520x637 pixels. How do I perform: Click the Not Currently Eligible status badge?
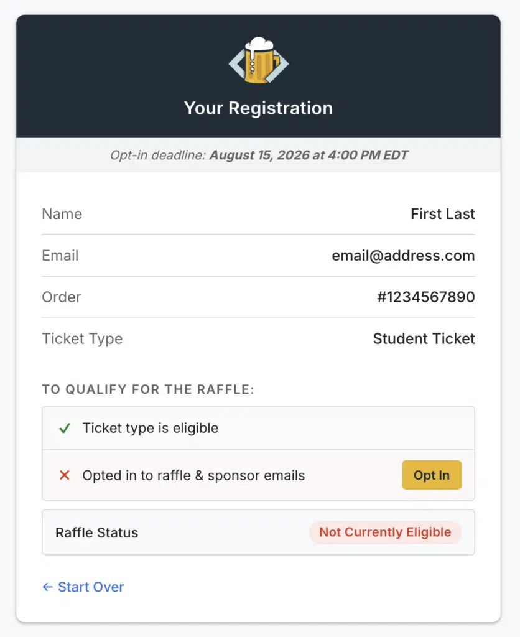385,532
